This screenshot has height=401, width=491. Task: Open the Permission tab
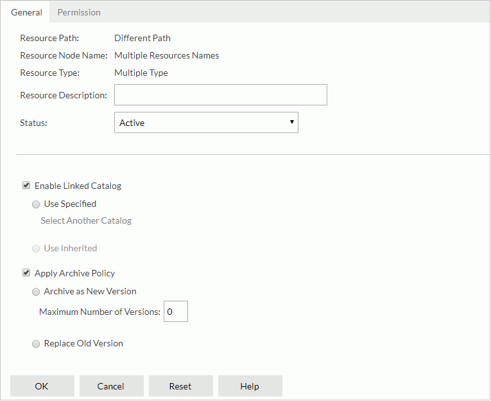[x=79, y=12]
